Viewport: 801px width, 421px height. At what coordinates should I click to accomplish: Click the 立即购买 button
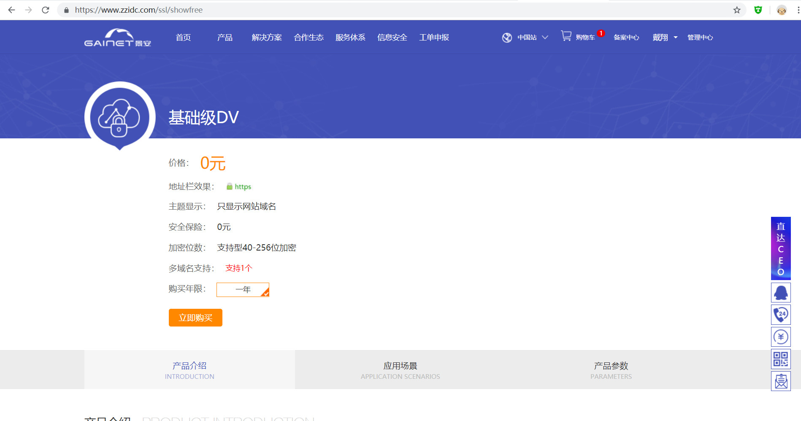195,318
